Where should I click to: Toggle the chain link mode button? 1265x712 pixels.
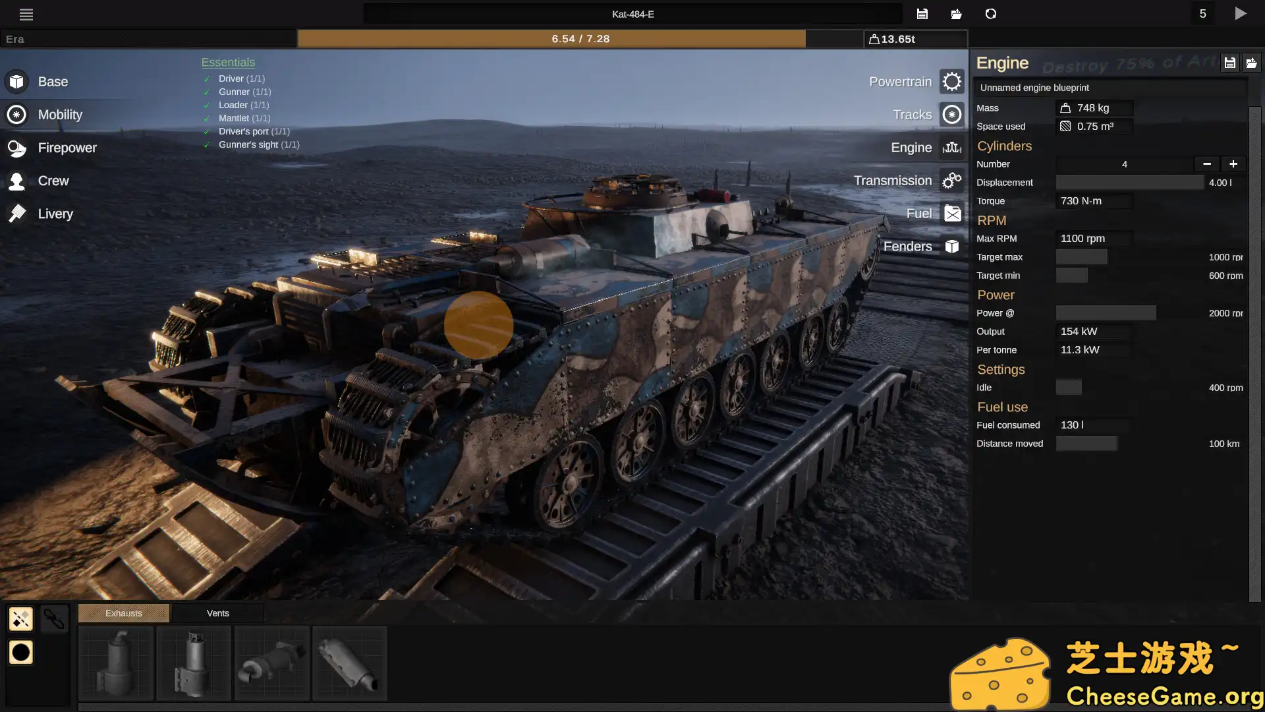(x=54, y=618)
